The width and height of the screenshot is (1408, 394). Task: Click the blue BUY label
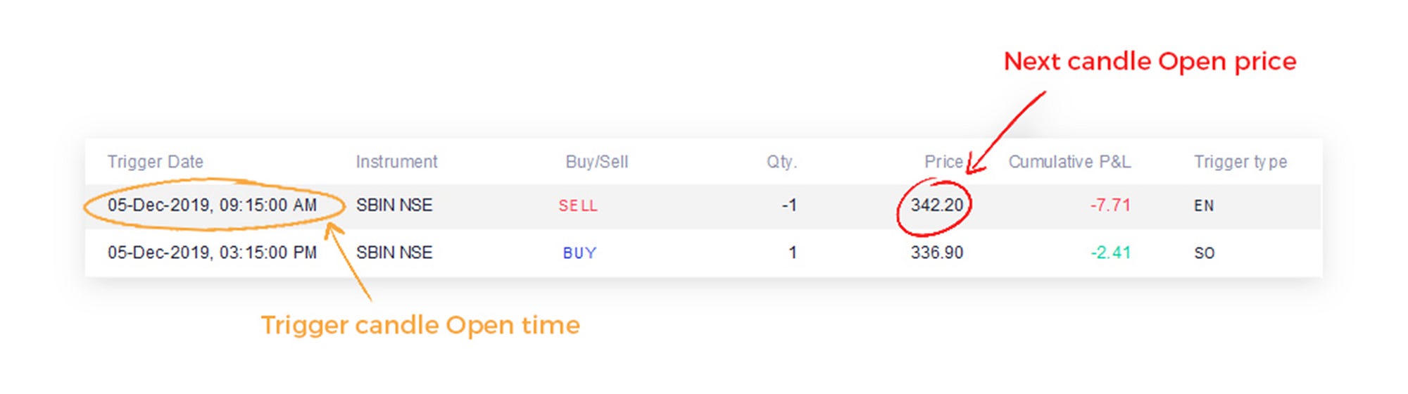pos(579,253)
